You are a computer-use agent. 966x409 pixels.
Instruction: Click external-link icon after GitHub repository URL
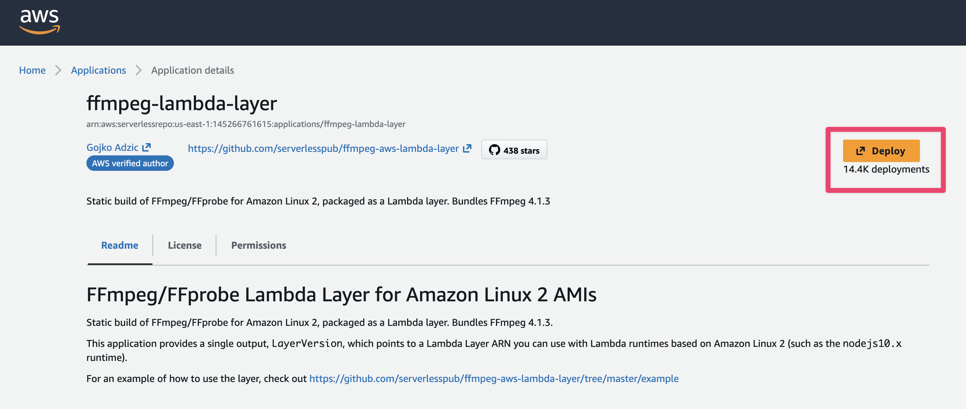click(x=467, y=148)
